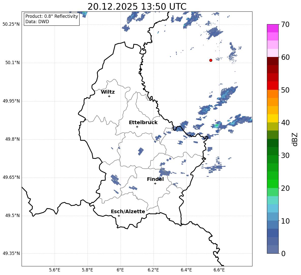The height and width of the screenshot is (275, 301).
Task: Click the Esch/Alzette cross marker
Action: pos(119,216)
